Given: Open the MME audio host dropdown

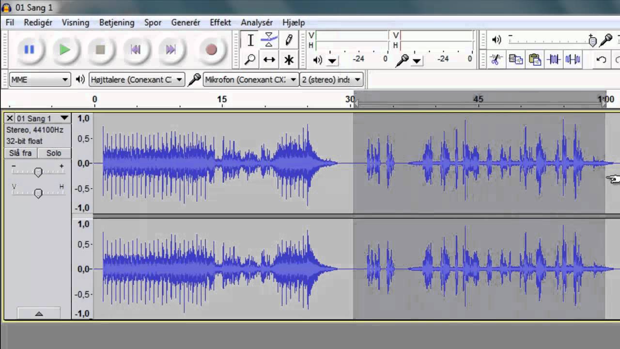Looking at the screenshot, I should (x=40, y=79).
